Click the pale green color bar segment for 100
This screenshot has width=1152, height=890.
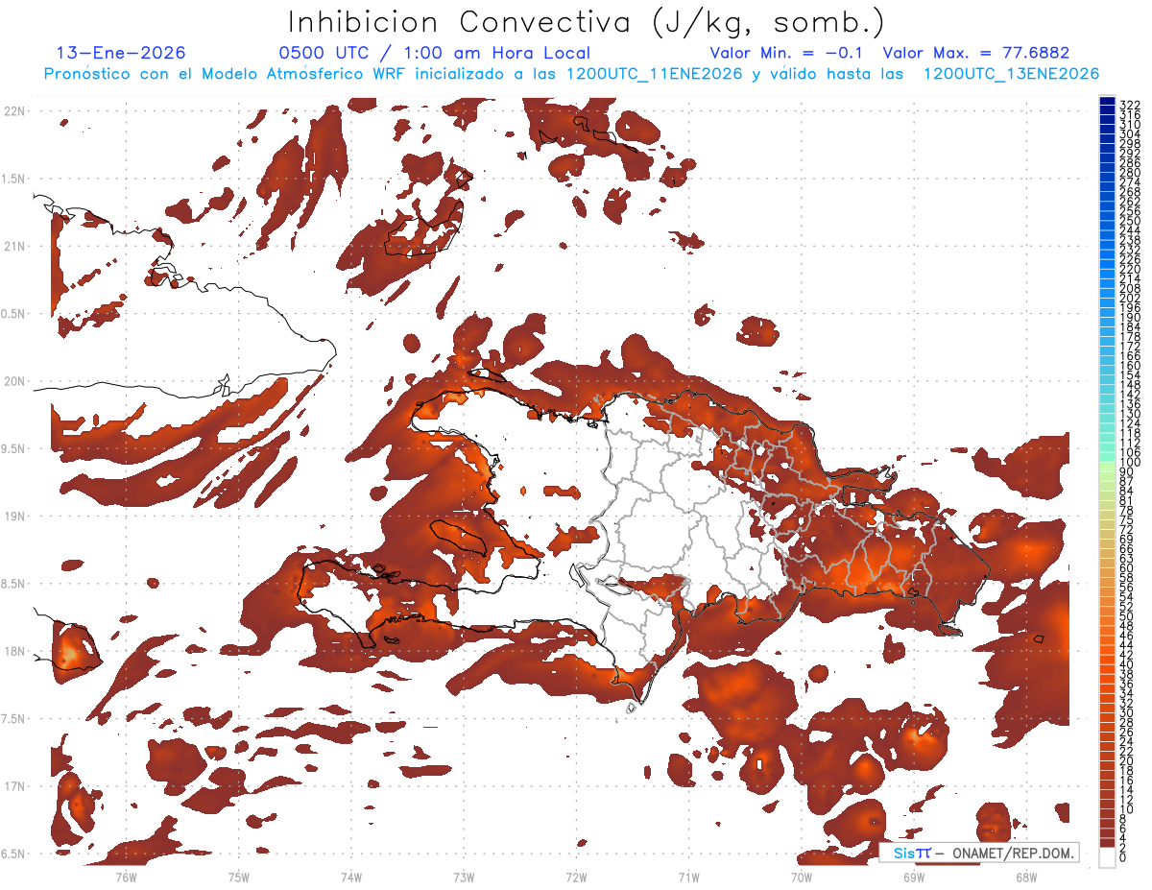point(1107,465)
